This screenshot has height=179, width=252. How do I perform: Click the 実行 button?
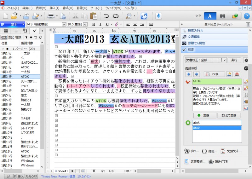tap(234, 60)
